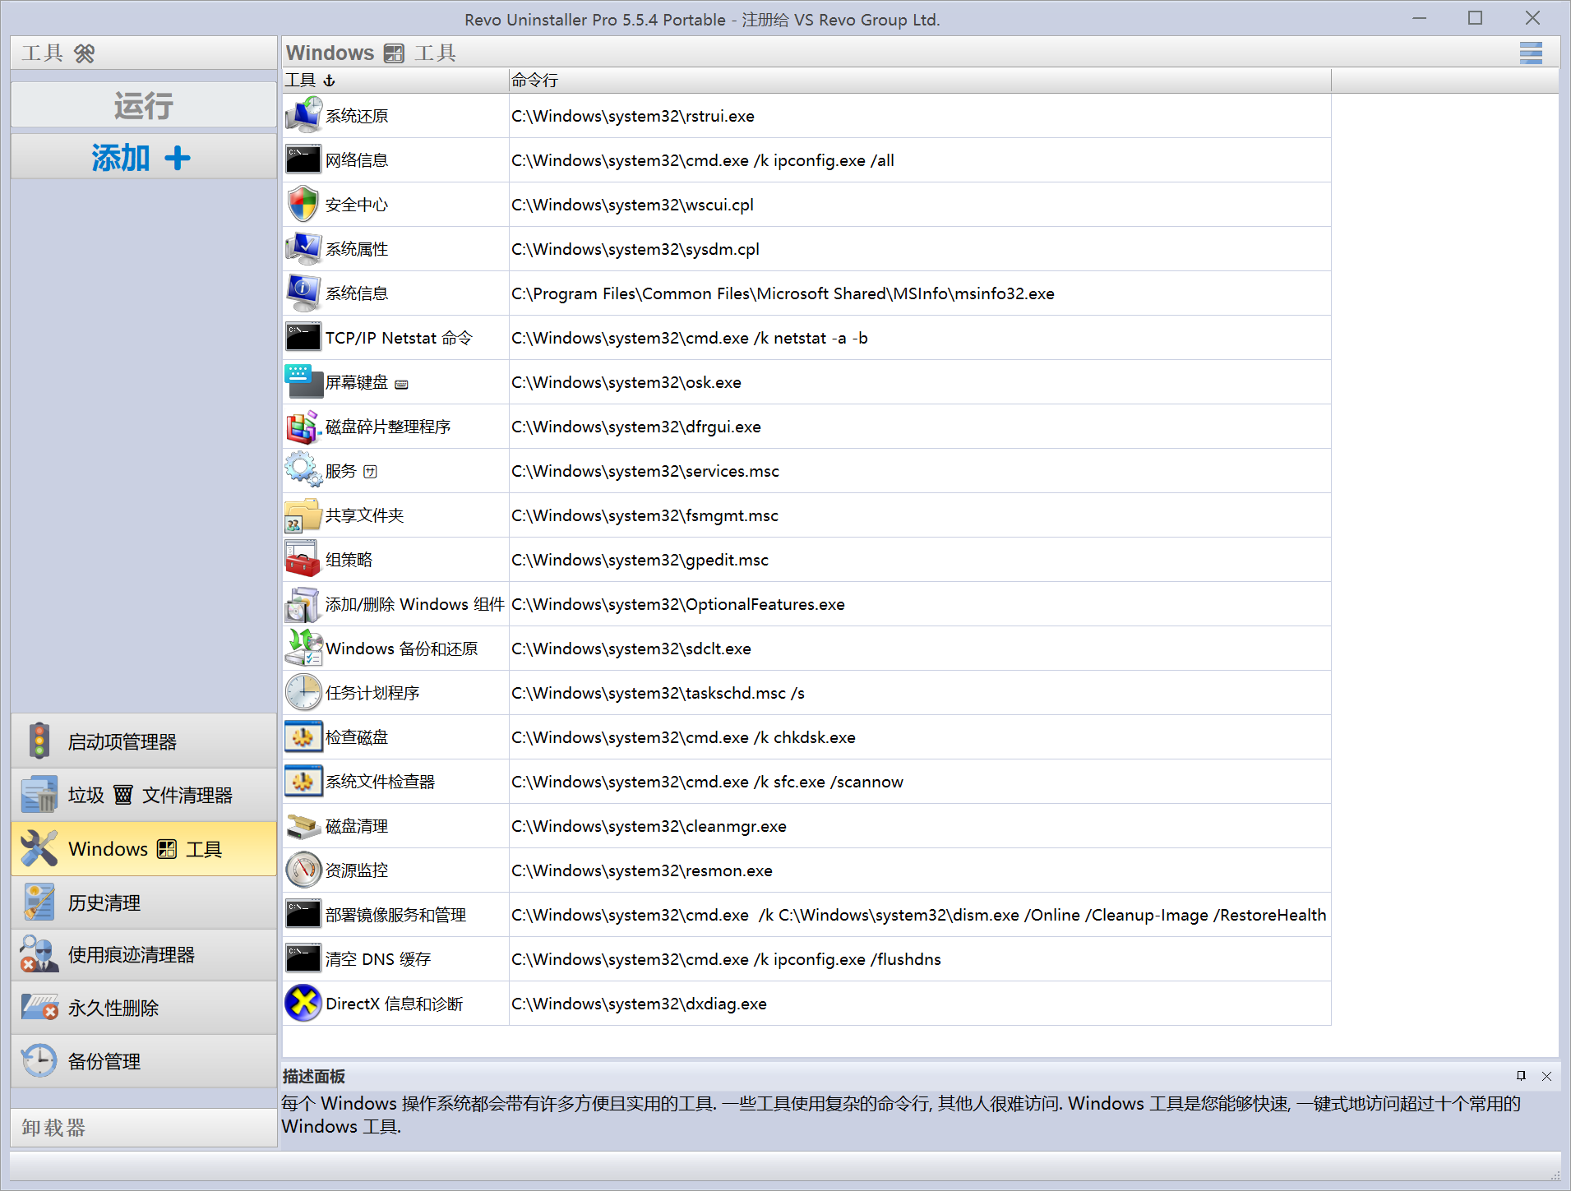Collapse the 工具 section header in sidebar

[x=144, y=53]
